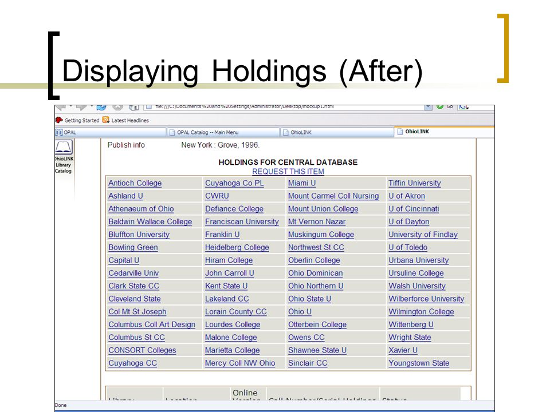Open the Sinclair CC link
550x412 pixels.
point(308,363)
